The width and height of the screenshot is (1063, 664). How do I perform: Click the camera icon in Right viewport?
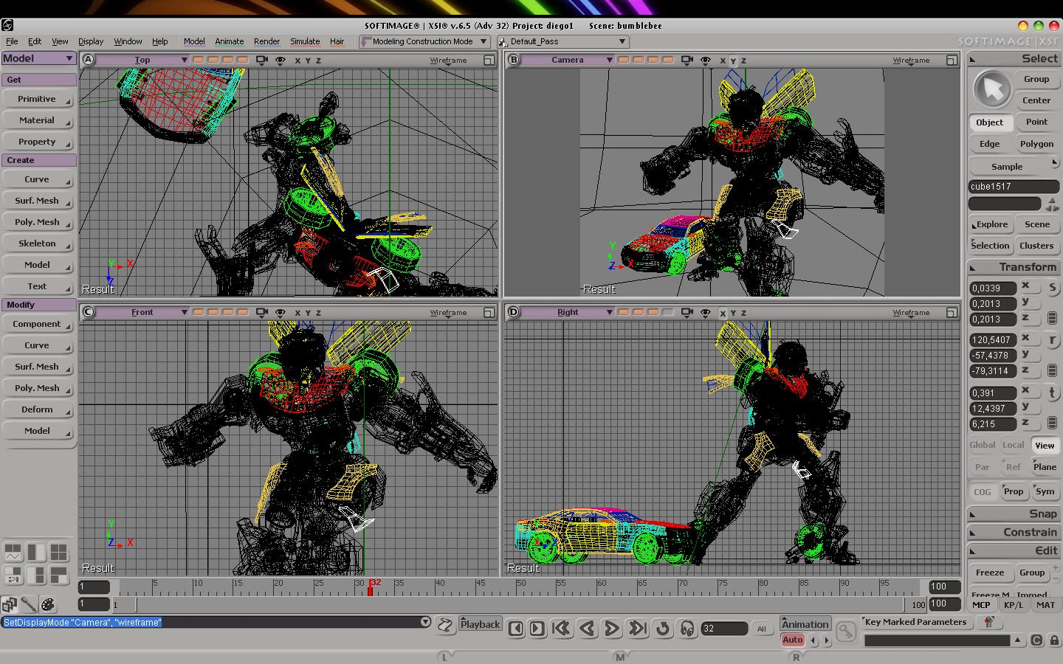pos(687,312)
